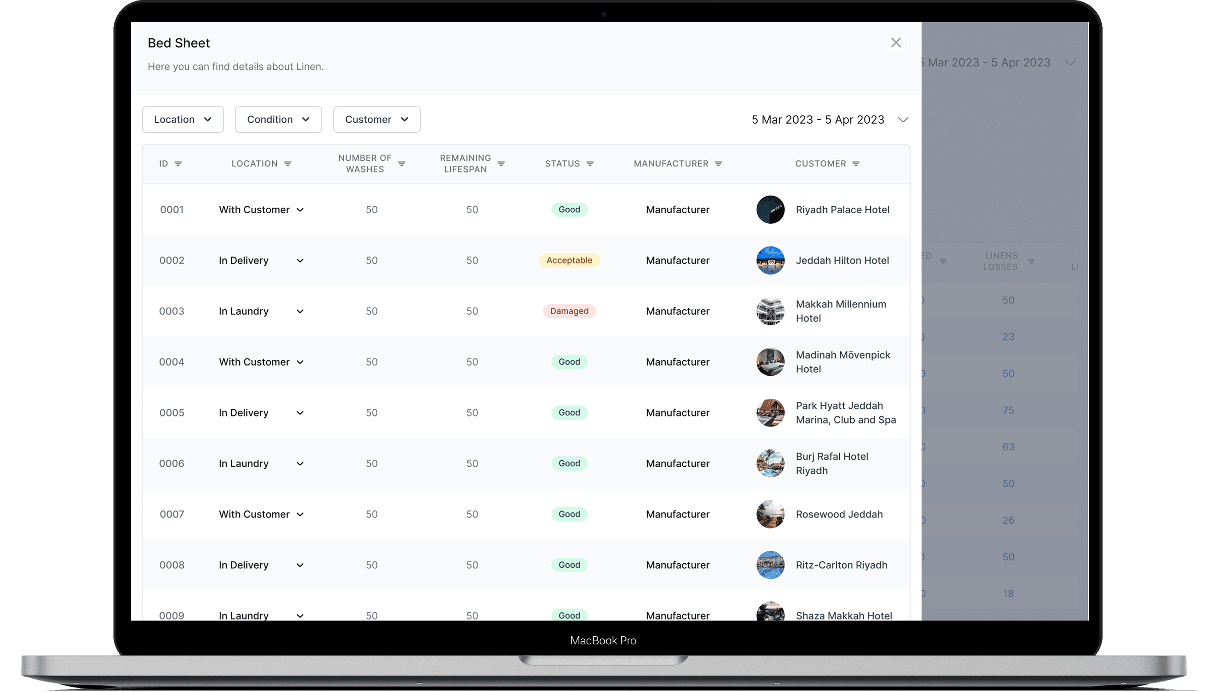Click the Customer column filter icon
The image size is (1208, 692).
pyautogui.click(x=856, y=164)
